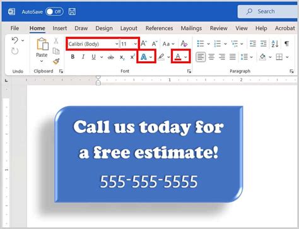Click the Redo icon
Screen dimensions: 299x229
coord(15,51)
